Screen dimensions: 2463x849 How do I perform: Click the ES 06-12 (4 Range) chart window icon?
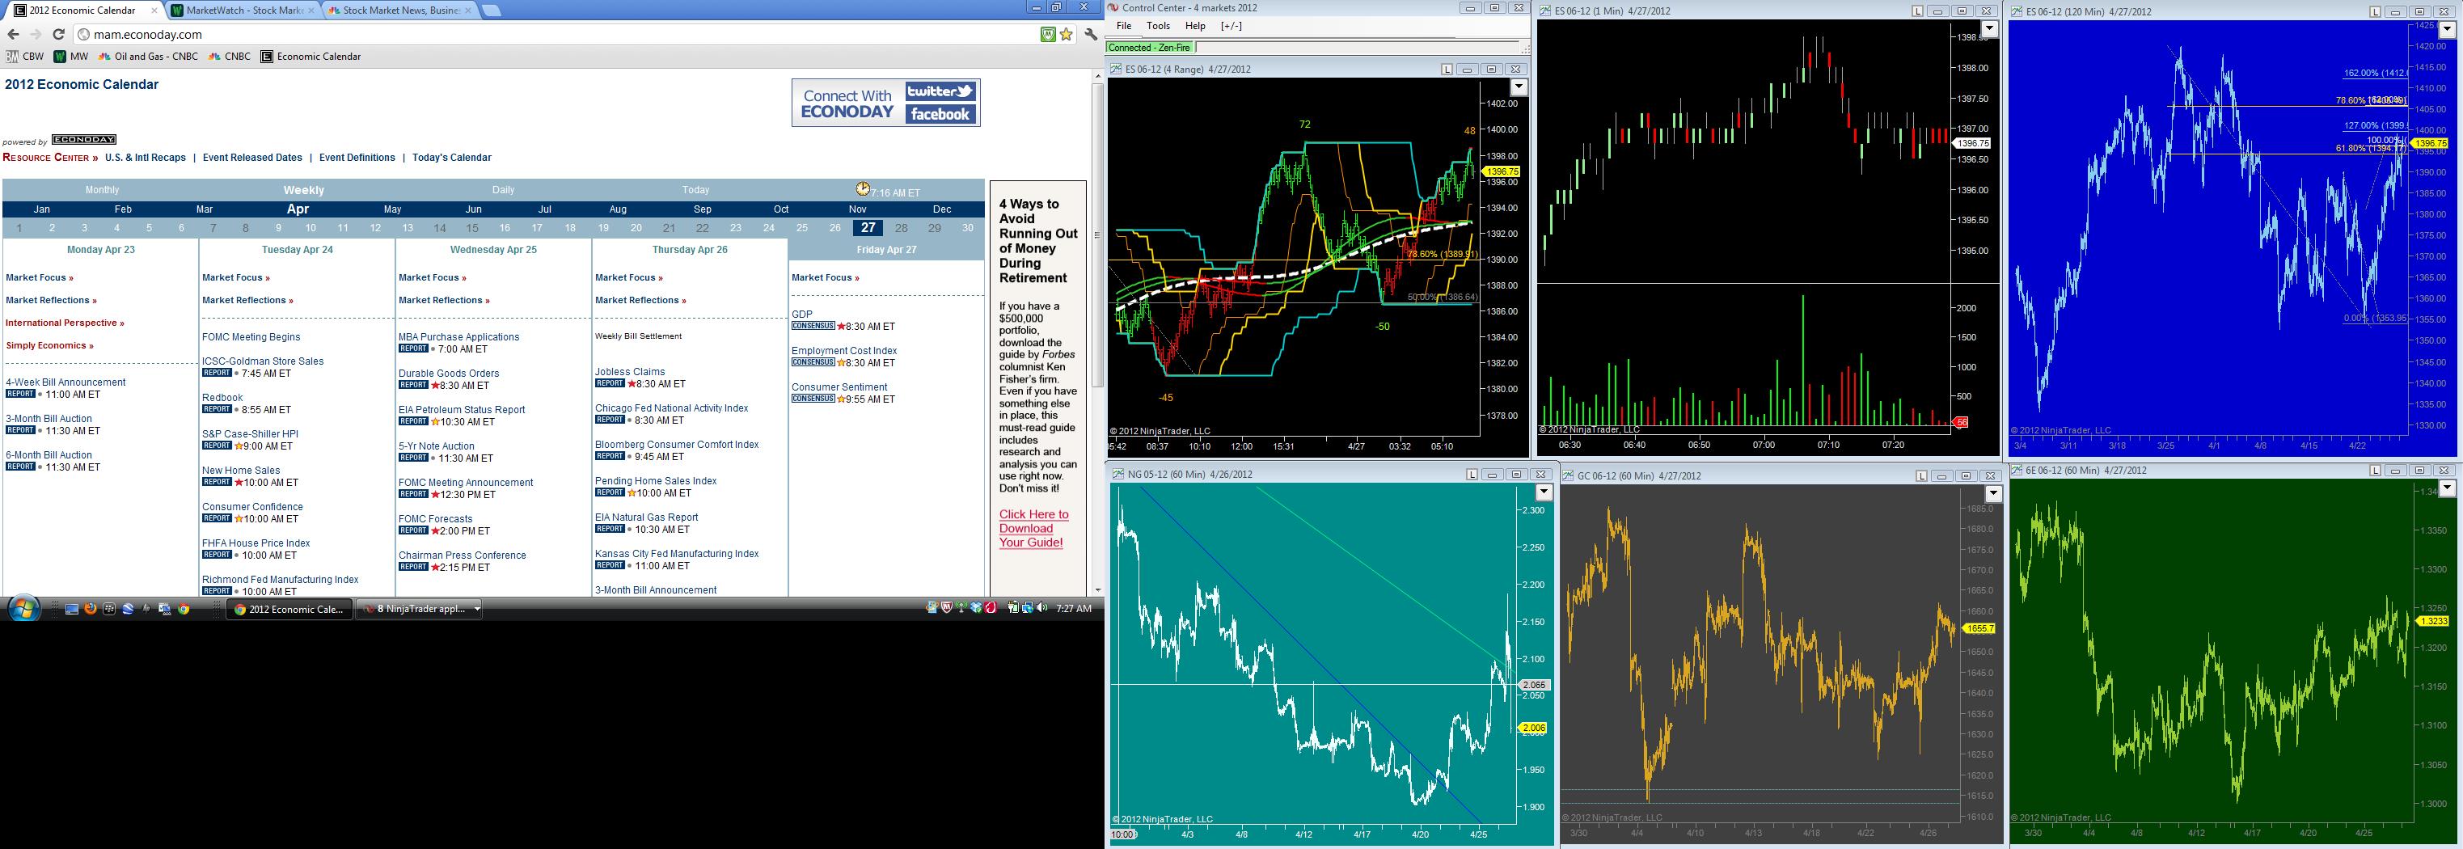pyautogui.click(x=1116, y=69)
